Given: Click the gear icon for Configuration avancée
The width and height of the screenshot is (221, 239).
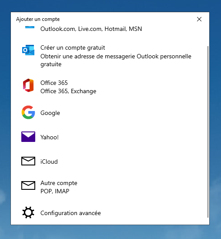Looking at the screenshot, I should 28,212.
